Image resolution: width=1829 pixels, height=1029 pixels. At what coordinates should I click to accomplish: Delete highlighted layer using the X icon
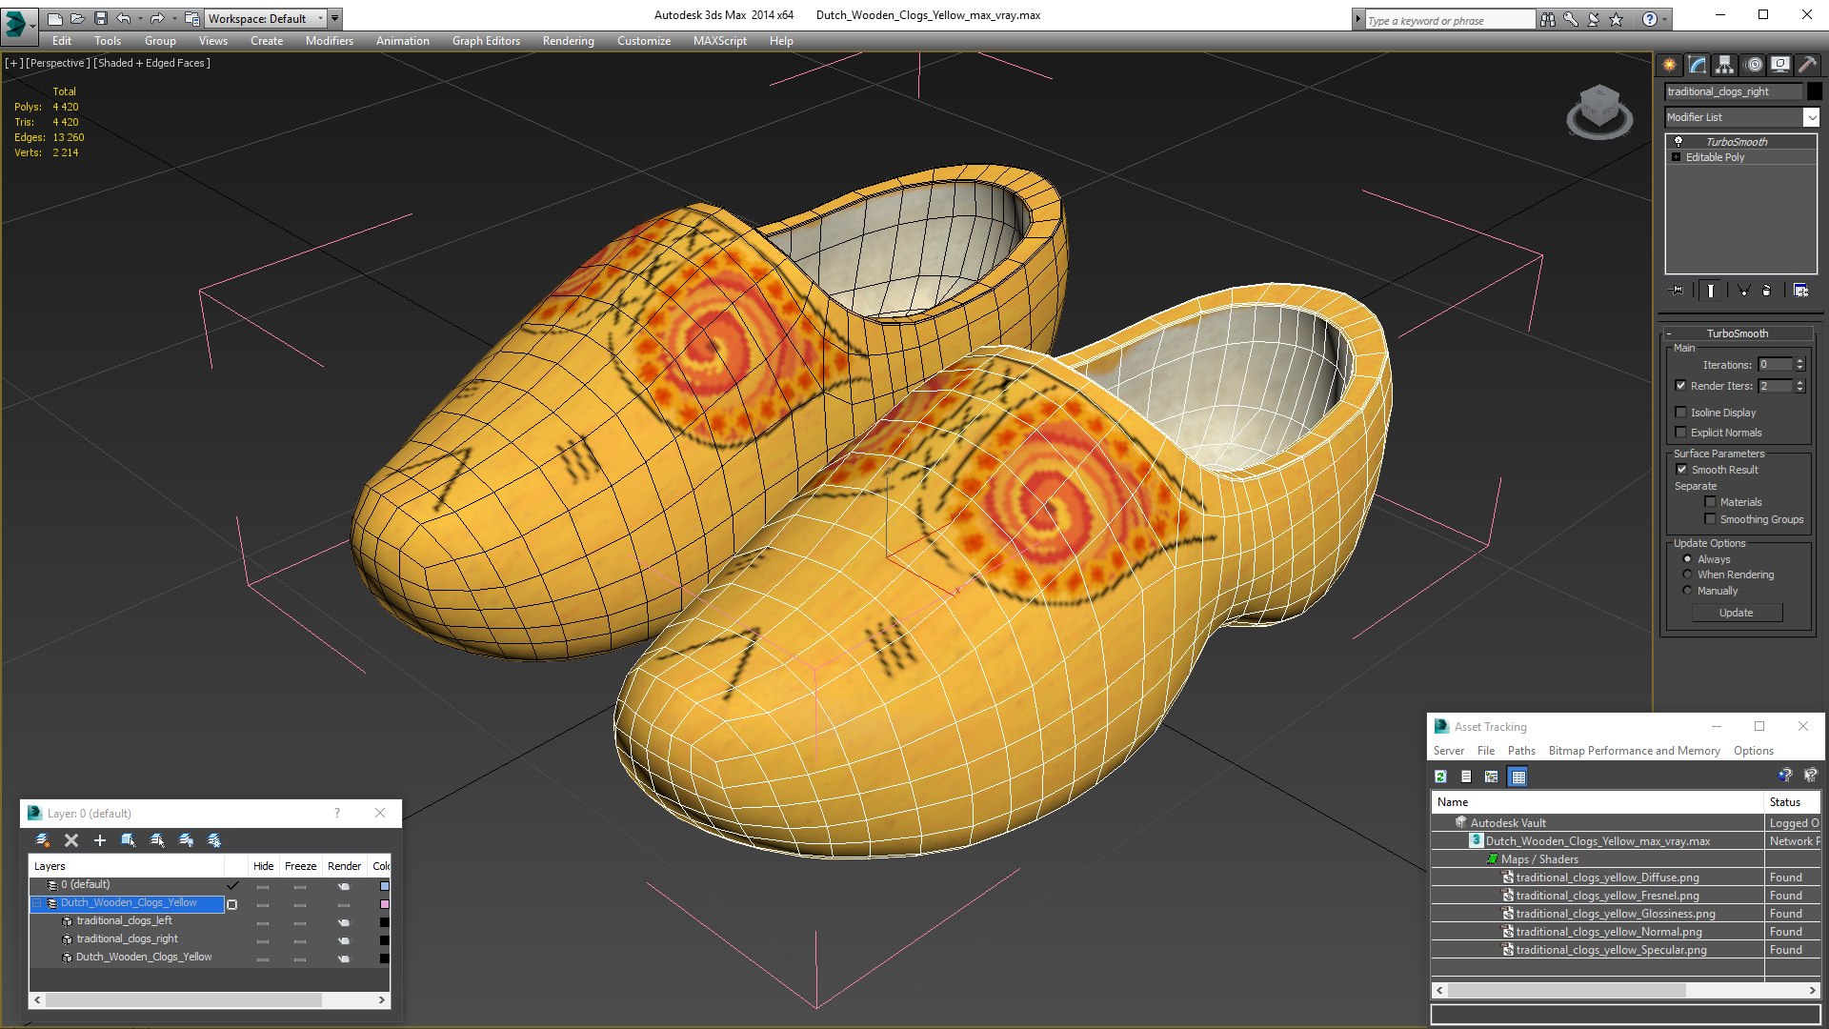71,840
